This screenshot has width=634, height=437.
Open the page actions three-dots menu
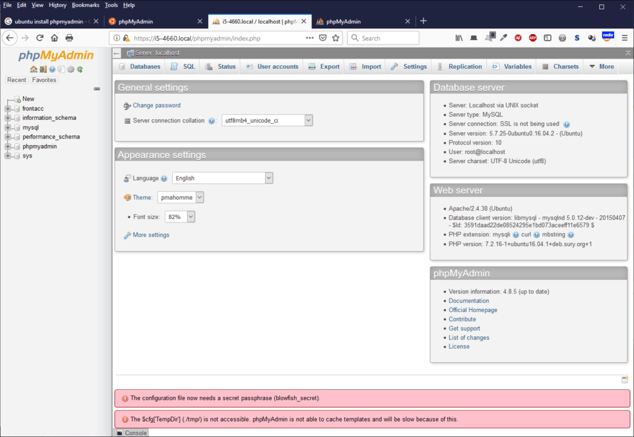click(x=310, y=38)
